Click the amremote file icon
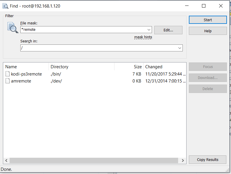This screenshot has width=231, height=174. pos(8,81)
